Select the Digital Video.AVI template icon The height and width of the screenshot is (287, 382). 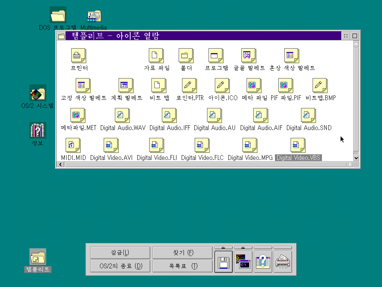tap(111, 145)
